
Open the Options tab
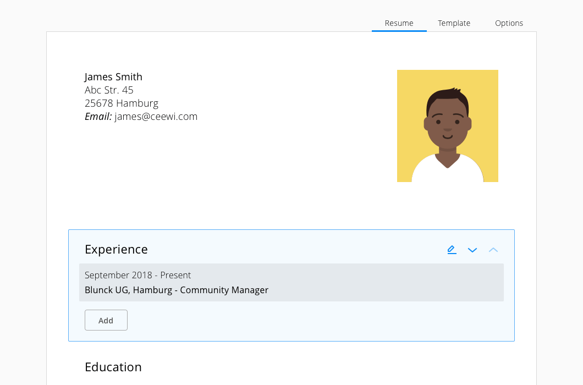tap(509, 23)
